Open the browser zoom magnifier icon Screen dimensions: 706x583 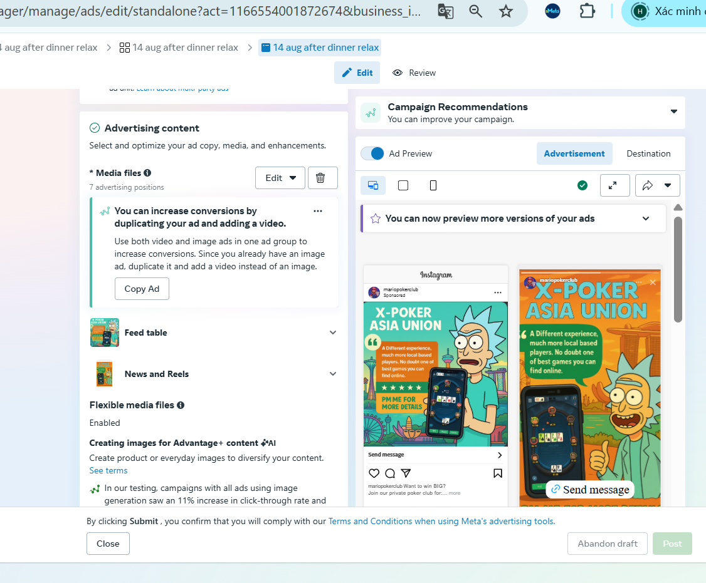click(475, 11)
